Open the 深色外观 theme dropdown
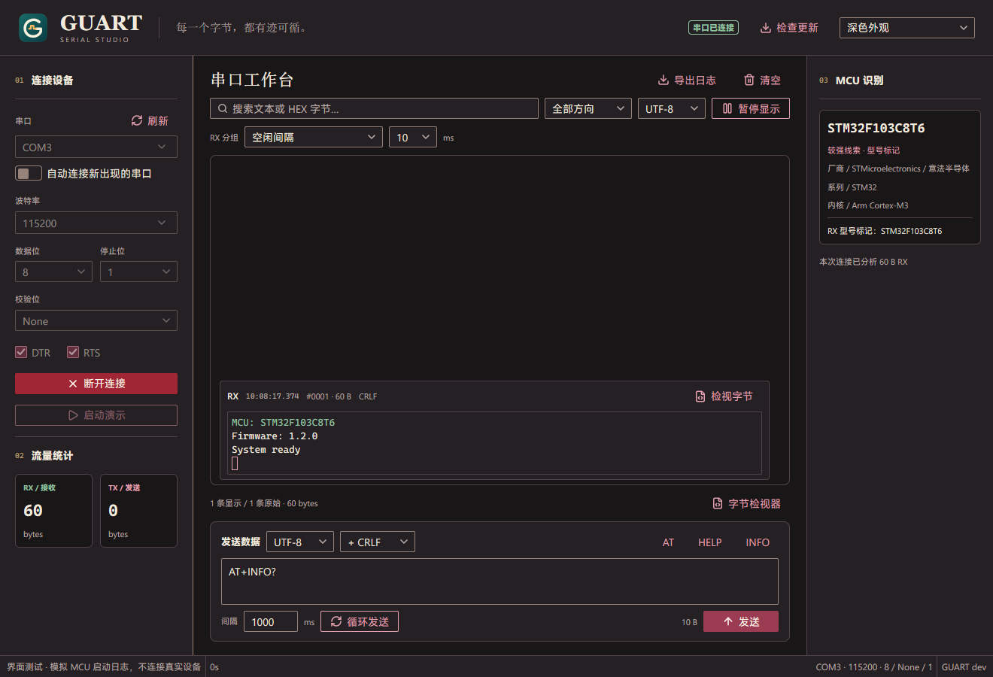Image resolution: width=993 pixels, height=677 pixels. pos(906,28)
